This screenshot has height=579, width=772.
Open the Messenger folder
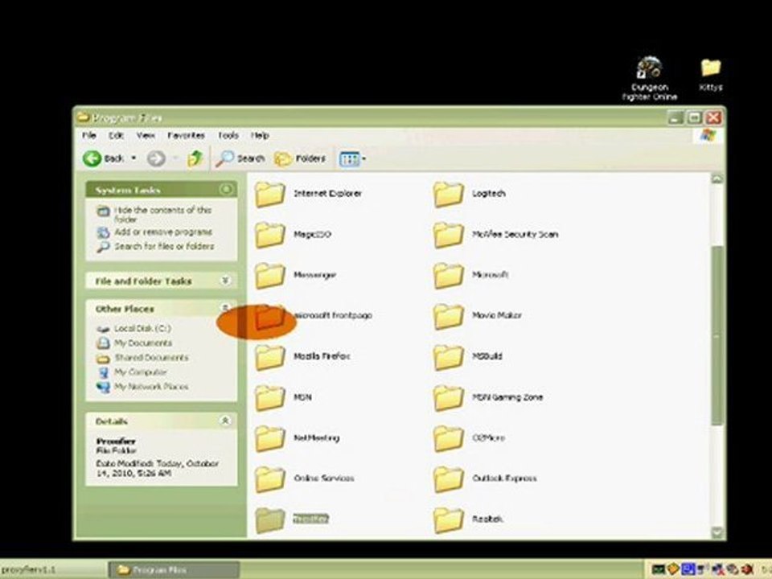[295, 275]
